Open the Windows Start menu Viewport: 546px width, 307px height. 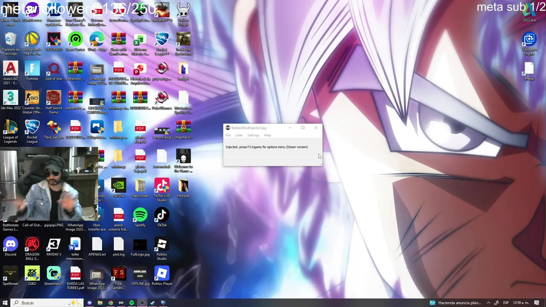[6, 303]
